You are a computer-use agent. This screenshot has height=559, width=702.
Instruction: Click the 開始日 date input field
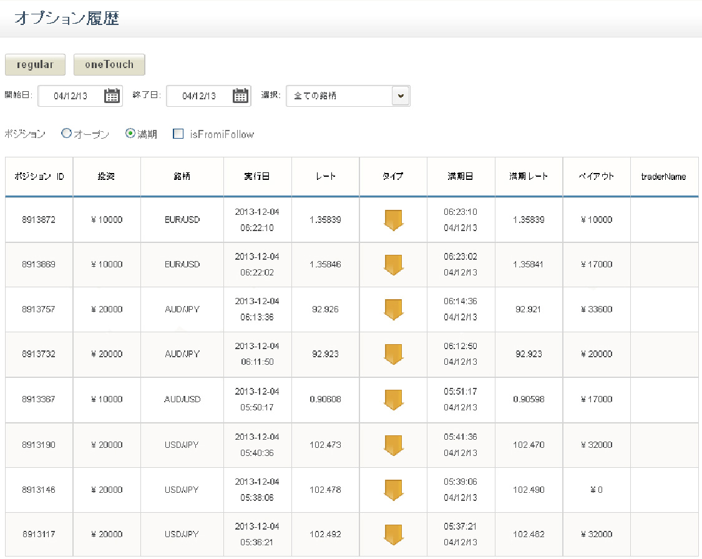click(80, 96)
